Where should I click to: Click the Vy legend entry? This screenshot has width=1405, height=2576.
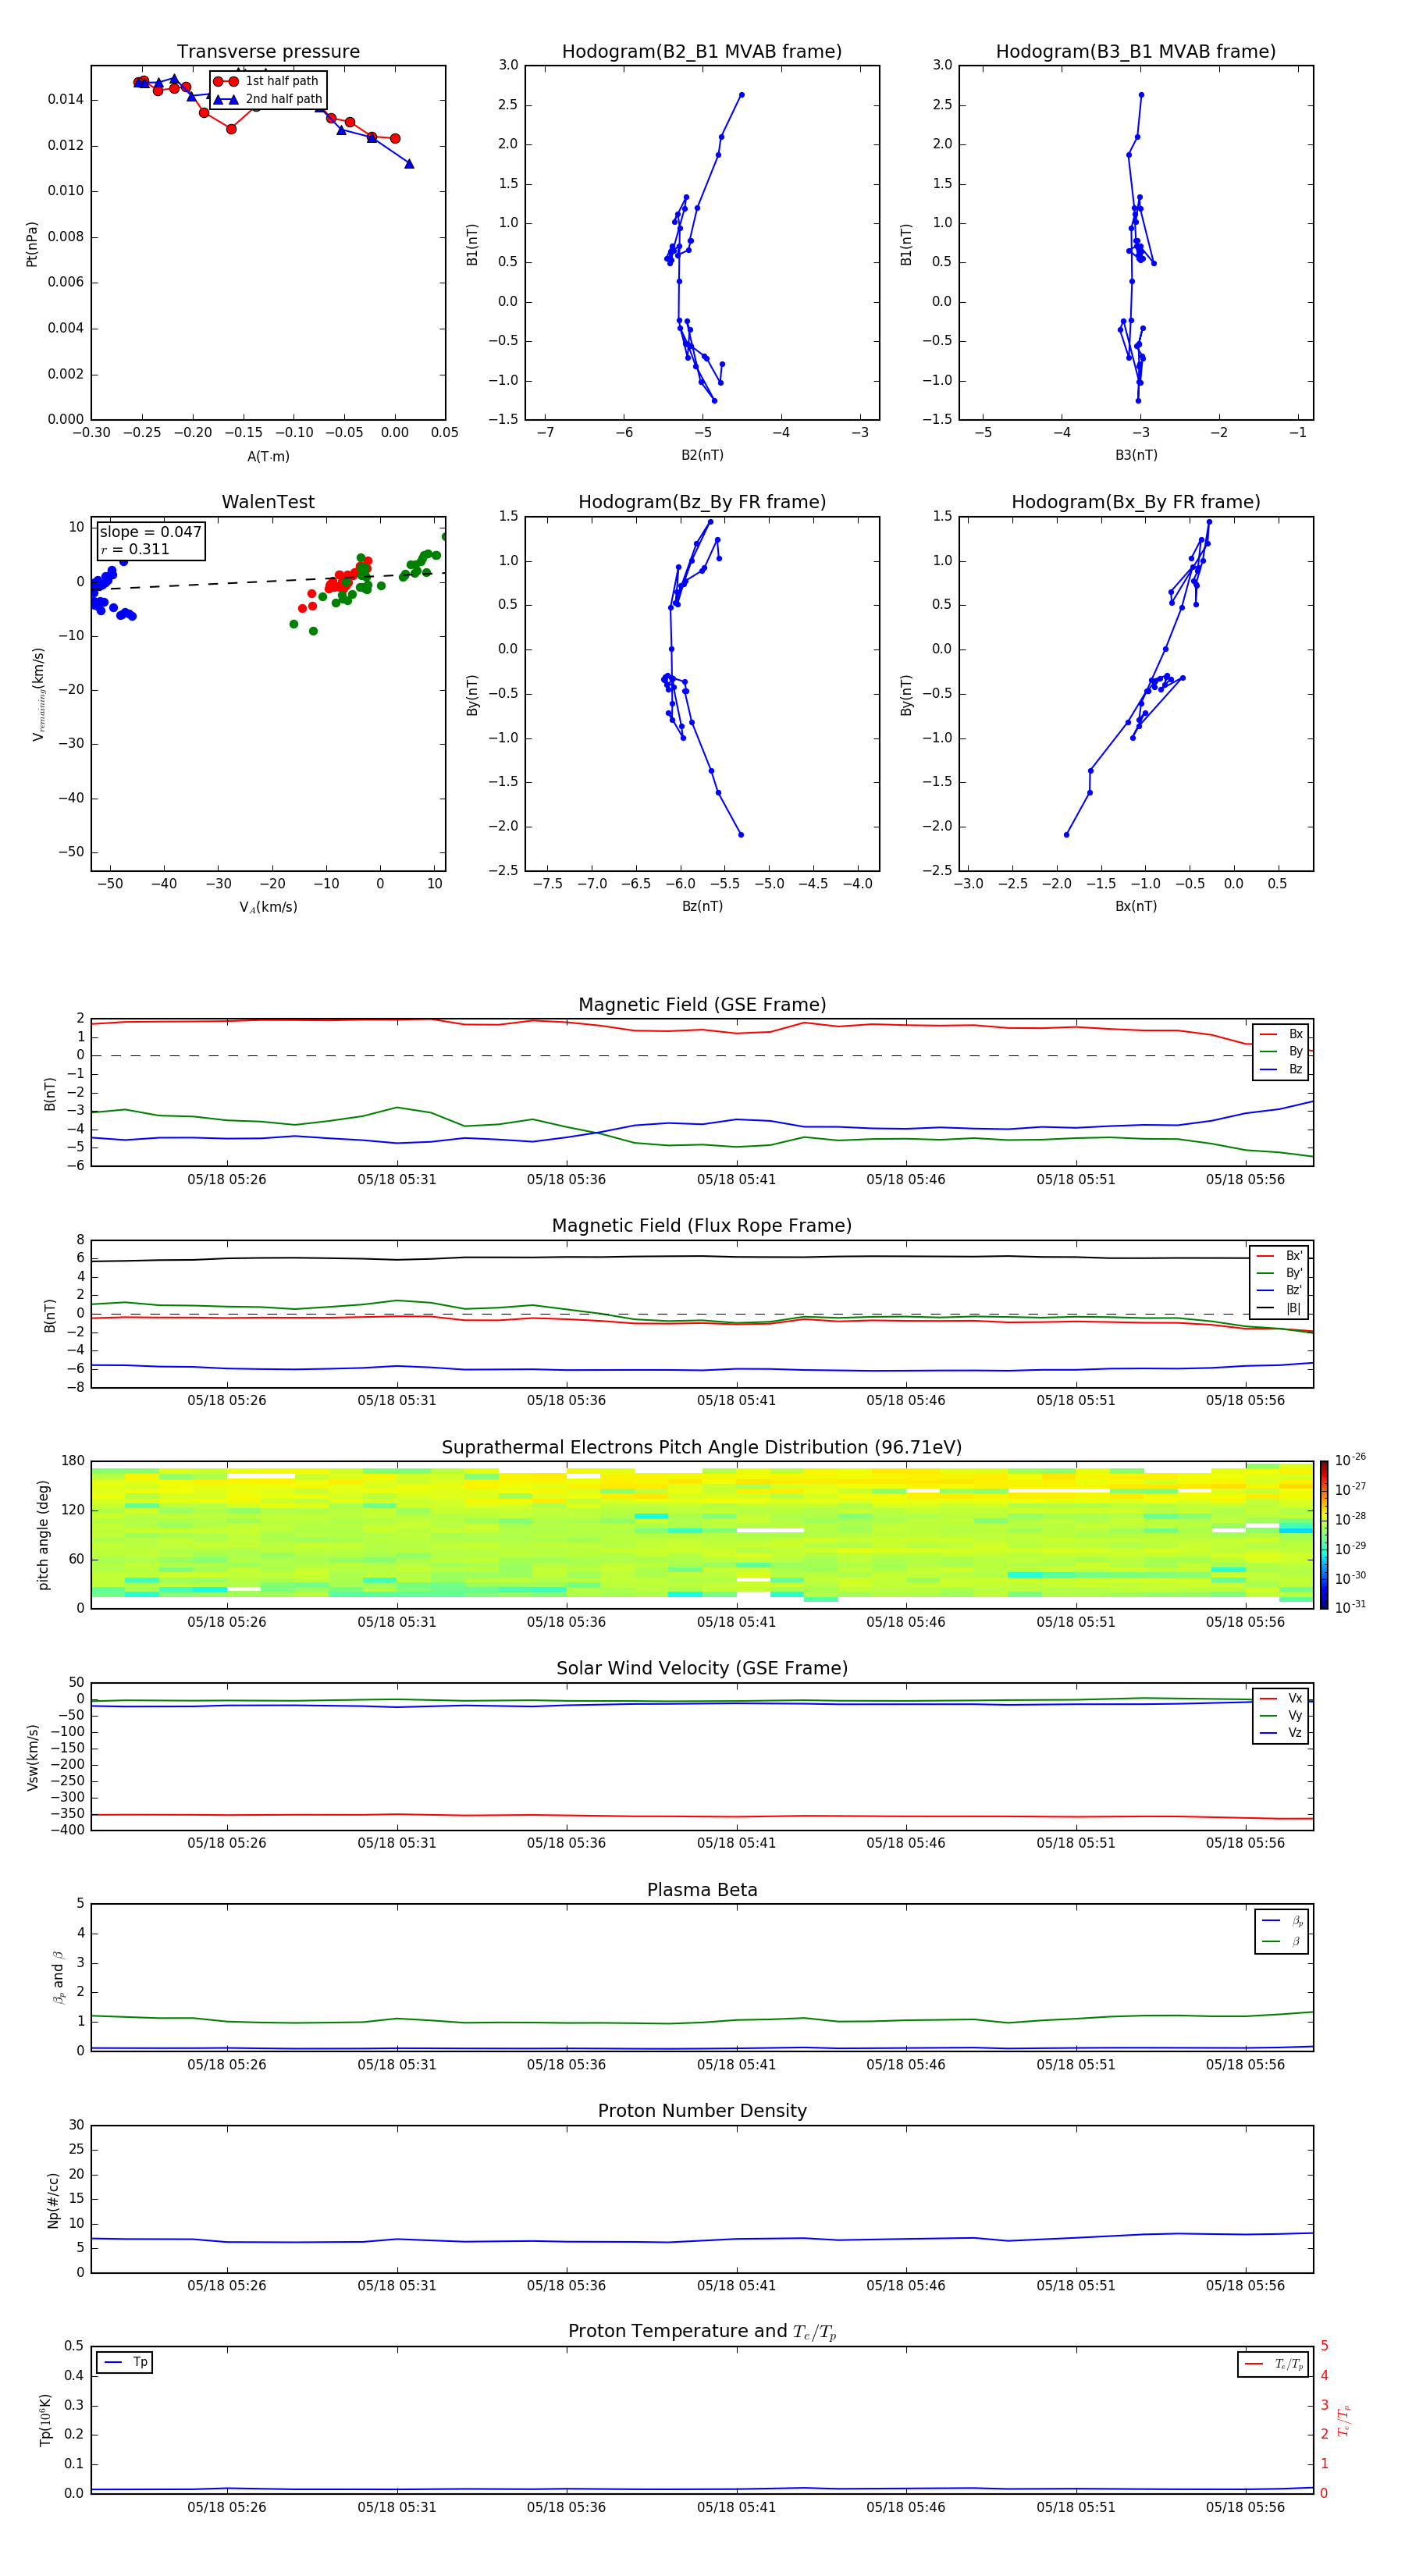(x=1281, y=1715)
